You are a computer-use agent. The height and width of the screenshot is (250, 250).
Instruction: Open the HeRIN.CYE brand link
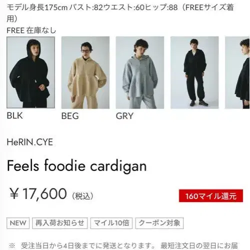click(x=30, y=142)
